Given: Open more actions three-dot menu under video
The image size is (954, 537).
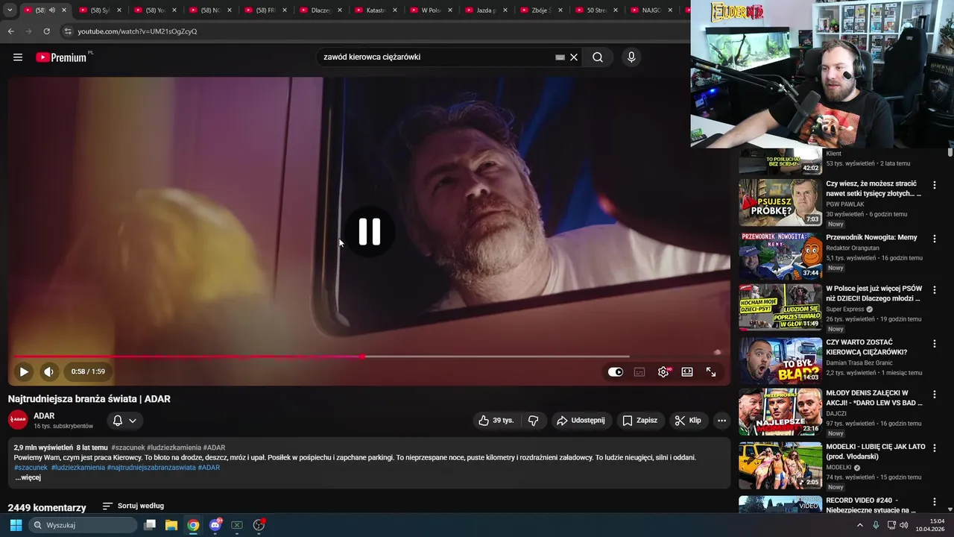Looking at the screenshot, I should pos(721,421).
